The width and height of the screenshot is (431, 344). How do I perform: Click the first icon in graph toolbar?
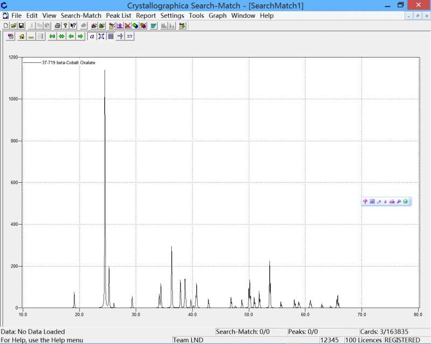point(11,36)
